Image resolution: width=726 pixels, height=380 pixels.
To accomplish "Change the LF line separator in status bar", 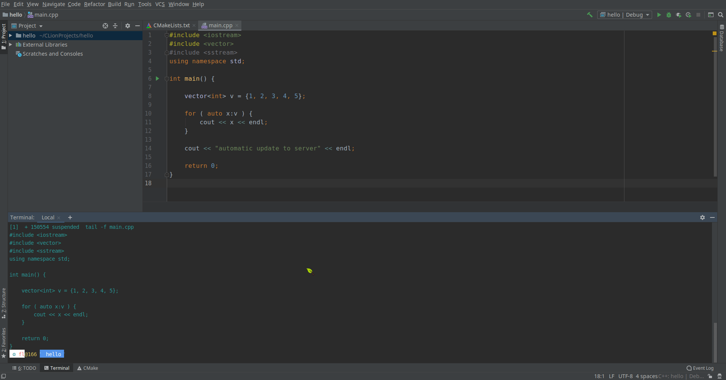I will coord(612,376).
